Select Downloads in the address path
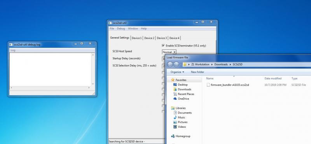 221,64
